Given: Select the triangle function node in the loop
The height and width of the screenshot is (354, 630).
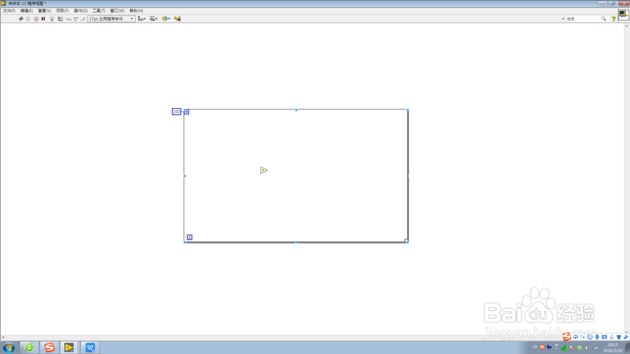Looking at the screenshot, I should click(263, 170).
